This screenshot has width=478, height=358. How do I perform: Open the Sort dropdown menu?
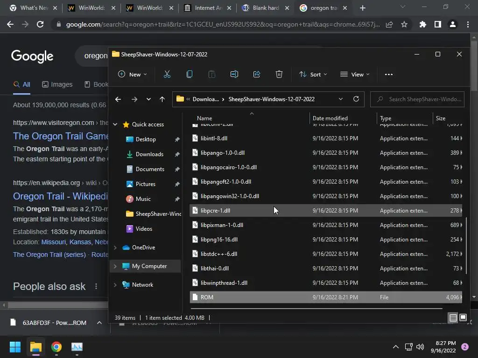313,74
